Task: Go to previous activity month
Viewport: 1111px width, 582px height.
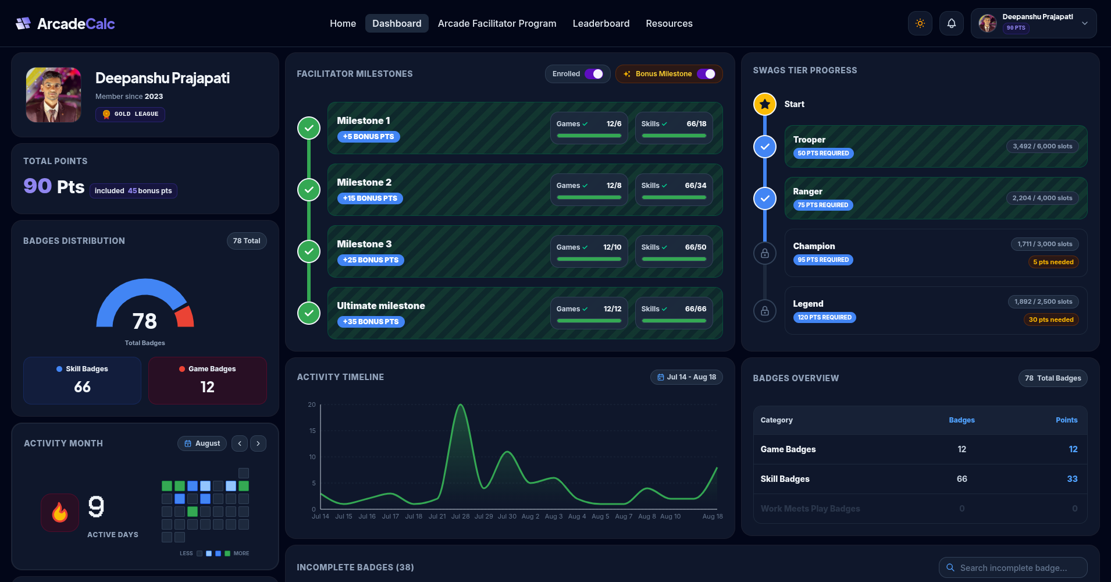Action: click(x=240, y=443)
